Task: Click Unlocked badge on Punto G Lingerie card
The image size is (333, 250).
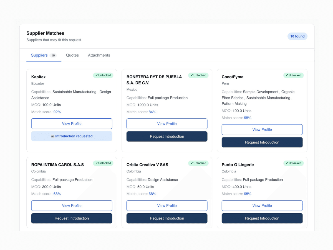Action: (x=294, y=163)
